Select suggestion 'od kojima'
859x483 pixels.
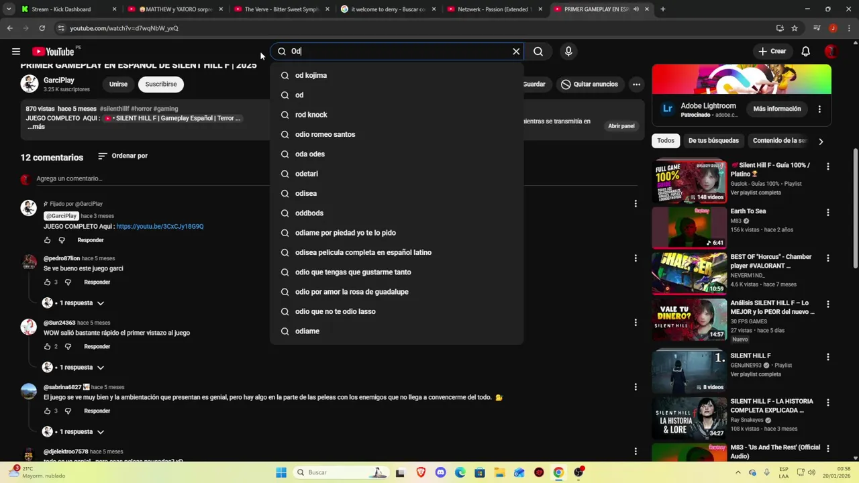pos(397,75)
